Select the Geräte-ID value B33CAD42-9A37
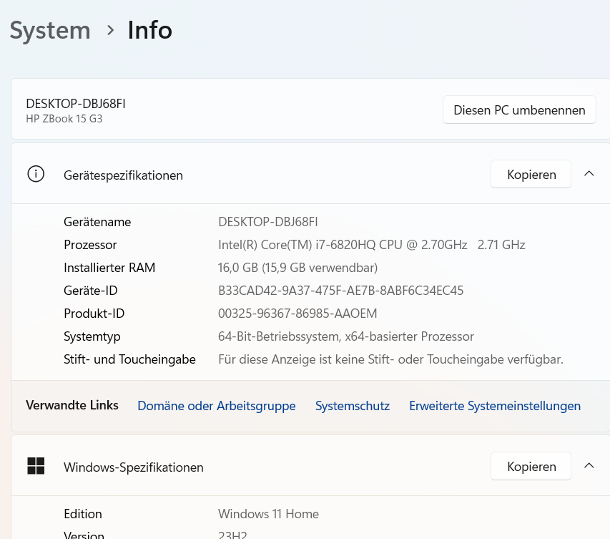 tap(341, 291)
